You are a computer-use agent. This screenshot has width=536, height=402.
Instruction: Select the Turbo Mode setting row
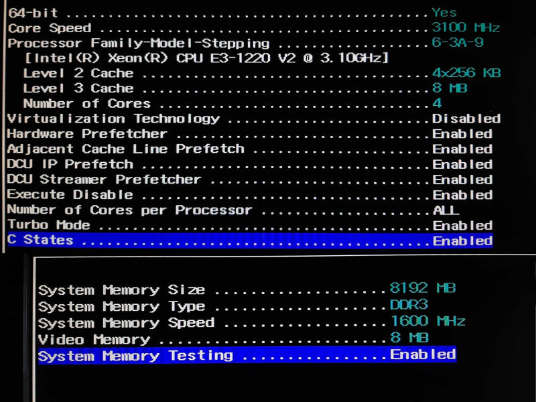coord(250,225)
